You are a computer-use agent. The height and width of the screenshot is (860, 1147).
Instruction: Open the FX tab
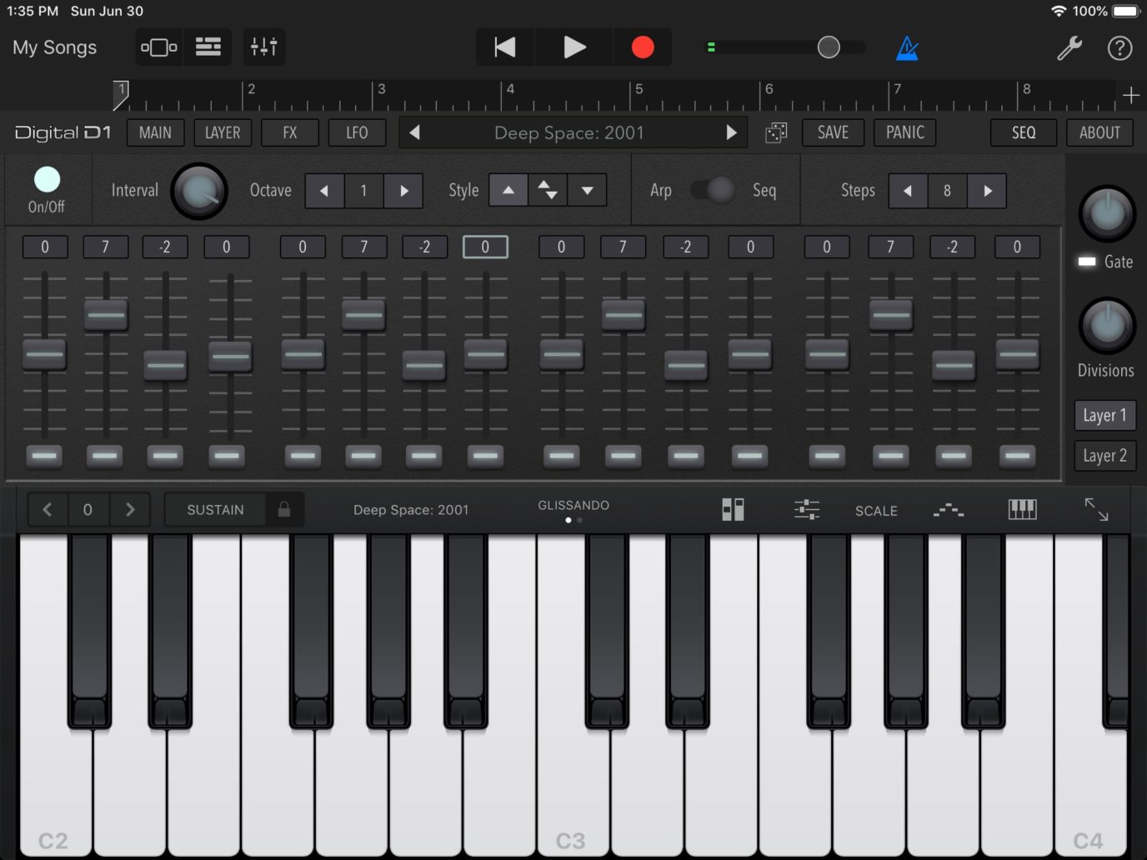pyautogui.click(x=289, y=133)
